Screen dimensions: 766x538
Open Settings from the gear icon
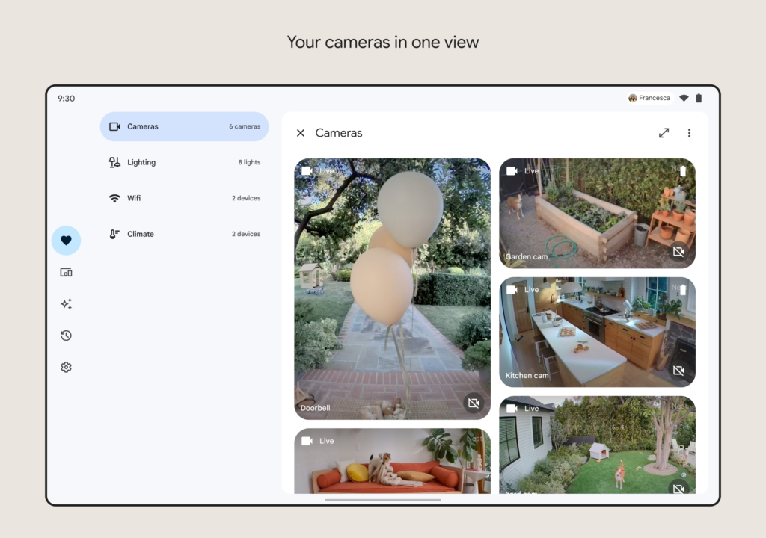pyautogui.click(x=67, y=367)
